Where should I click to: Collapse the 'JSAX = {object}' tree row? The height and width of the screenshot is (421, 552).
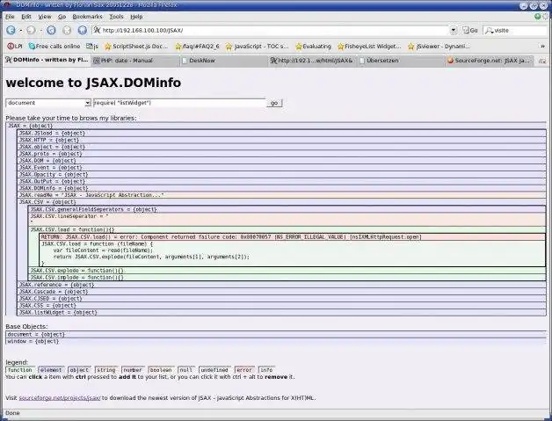(x=276, y=126)
